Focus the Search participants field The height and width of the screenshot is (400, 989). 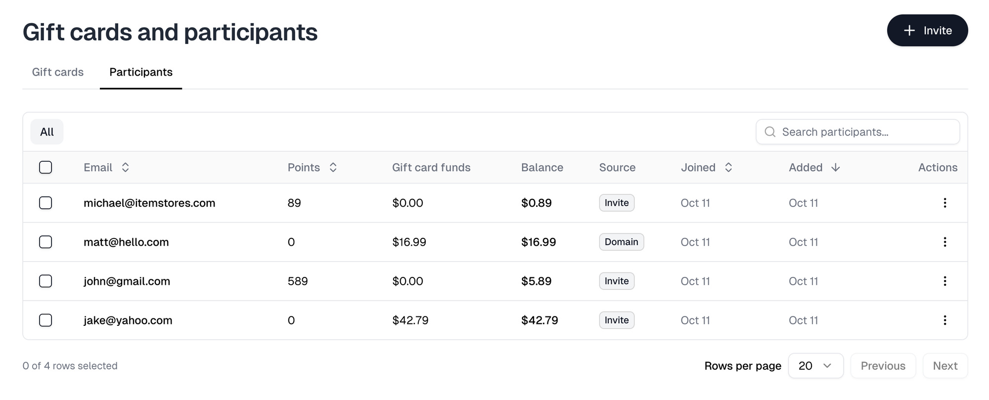[858, 132]
